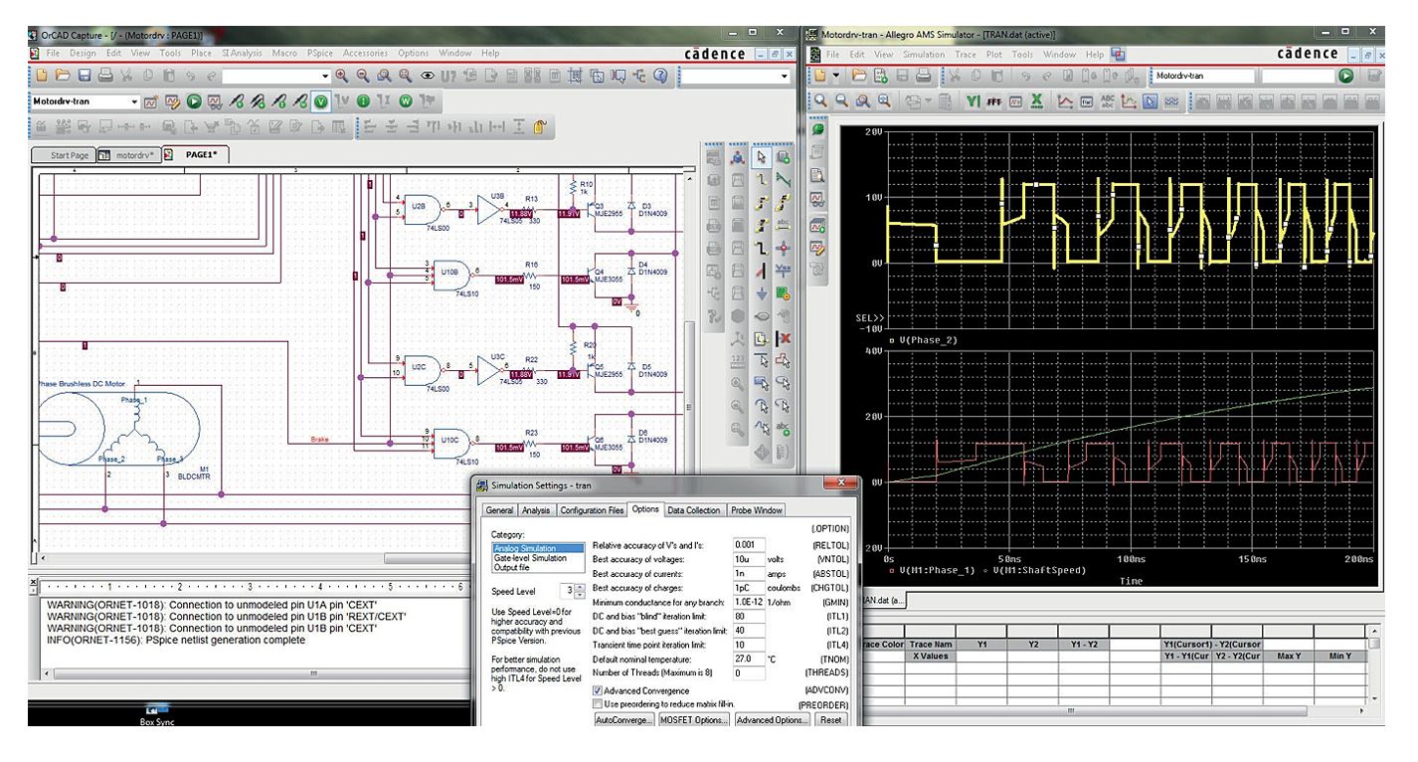
Task: Click the Excel export icon in simulator
Action: pos(1037,101)
